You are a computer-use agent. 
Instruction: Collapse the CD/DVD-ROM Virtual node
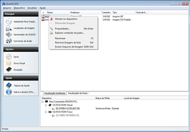(x=46, y=105)
